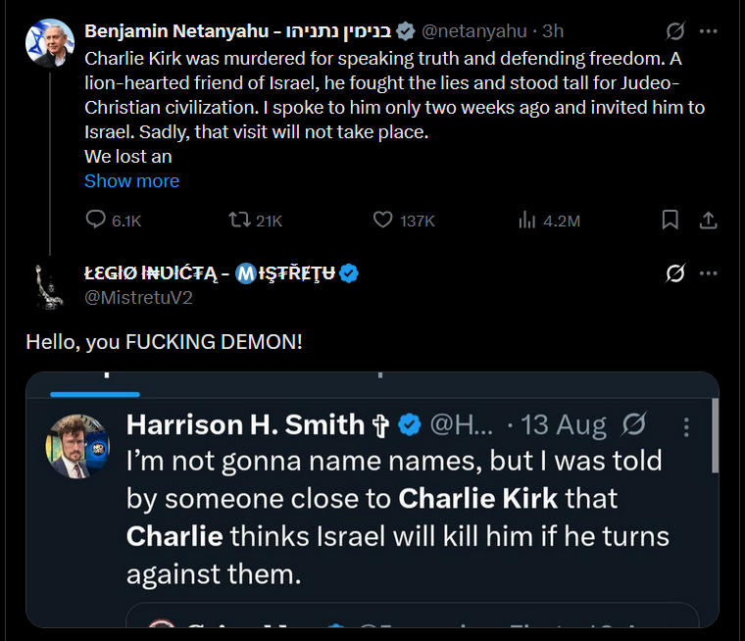This screenshot has height=641, width=745.
Task: Open vertical dots menu in Harrison Smith screenshot
Action: tap(686, 427)
